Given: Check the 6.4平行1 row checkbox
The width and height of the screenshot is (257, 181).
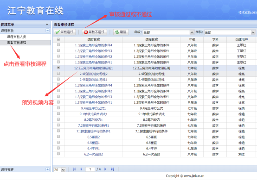Looking at the screenshot, I should 58,148.
